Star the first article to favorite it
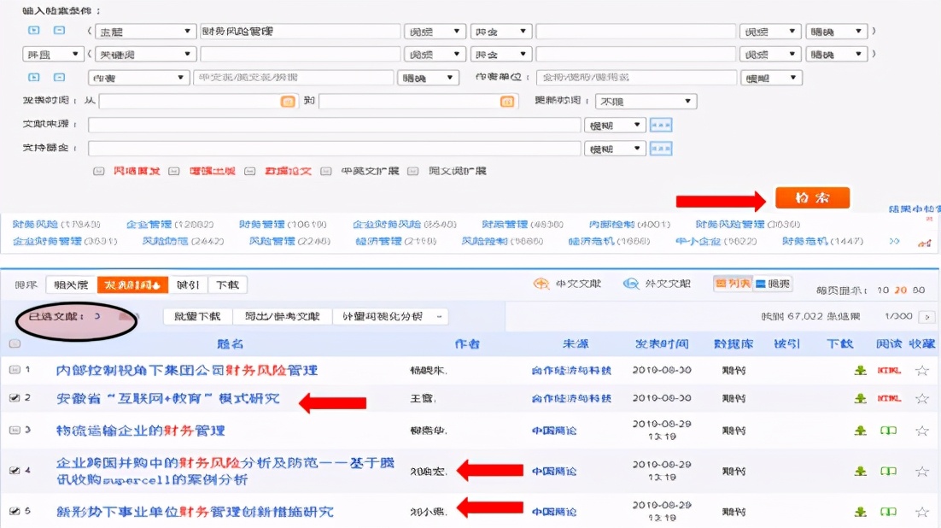This screenshot has height=528, width=941. point(921,370)
